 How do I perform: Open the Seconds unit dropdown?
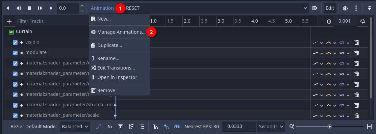click(271, 127)
